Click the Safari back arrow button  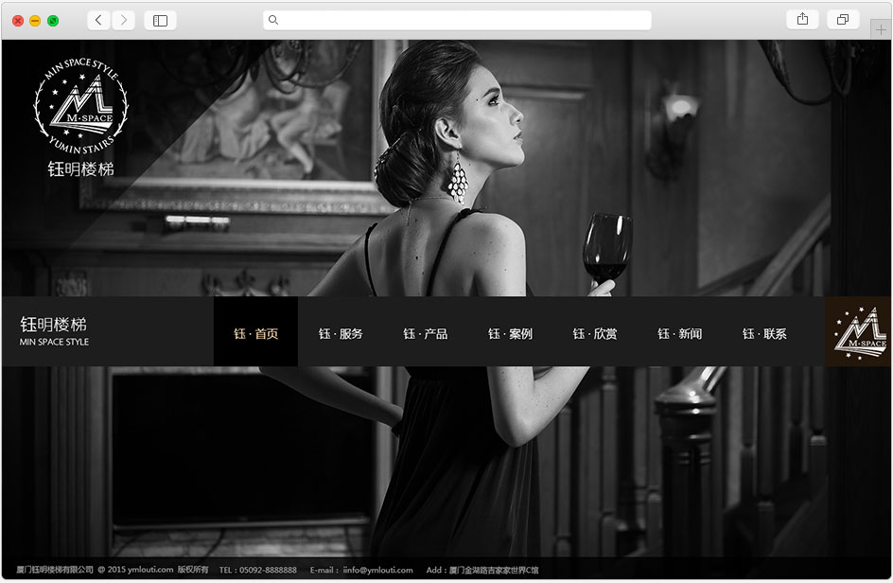click(98, 20)
